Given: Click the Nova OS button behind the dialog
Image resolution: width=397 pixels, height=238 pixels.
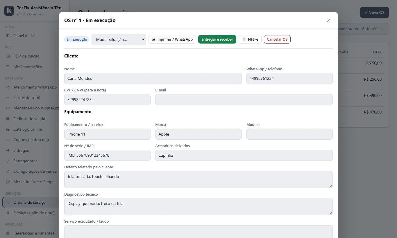Looking at the screenshot, I should pos(374,12).
